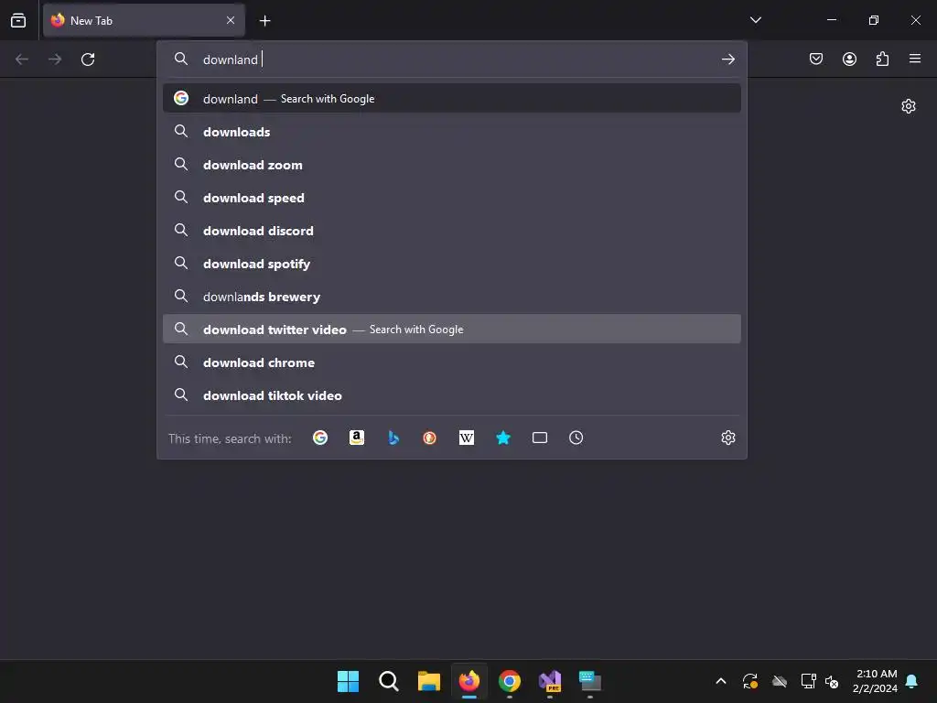Viewport: 937px width, 703px height.
Task: Open notifications bell icon
Action: (912, 681)
